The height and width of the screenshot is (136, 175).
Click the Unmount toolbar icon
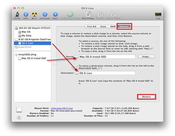[45, 14]
